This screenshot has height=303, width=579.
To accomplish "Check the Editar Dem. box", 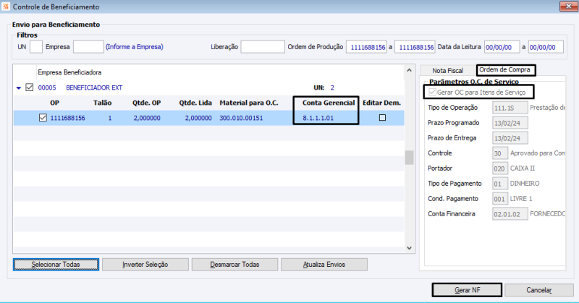I will pos(383,118).
